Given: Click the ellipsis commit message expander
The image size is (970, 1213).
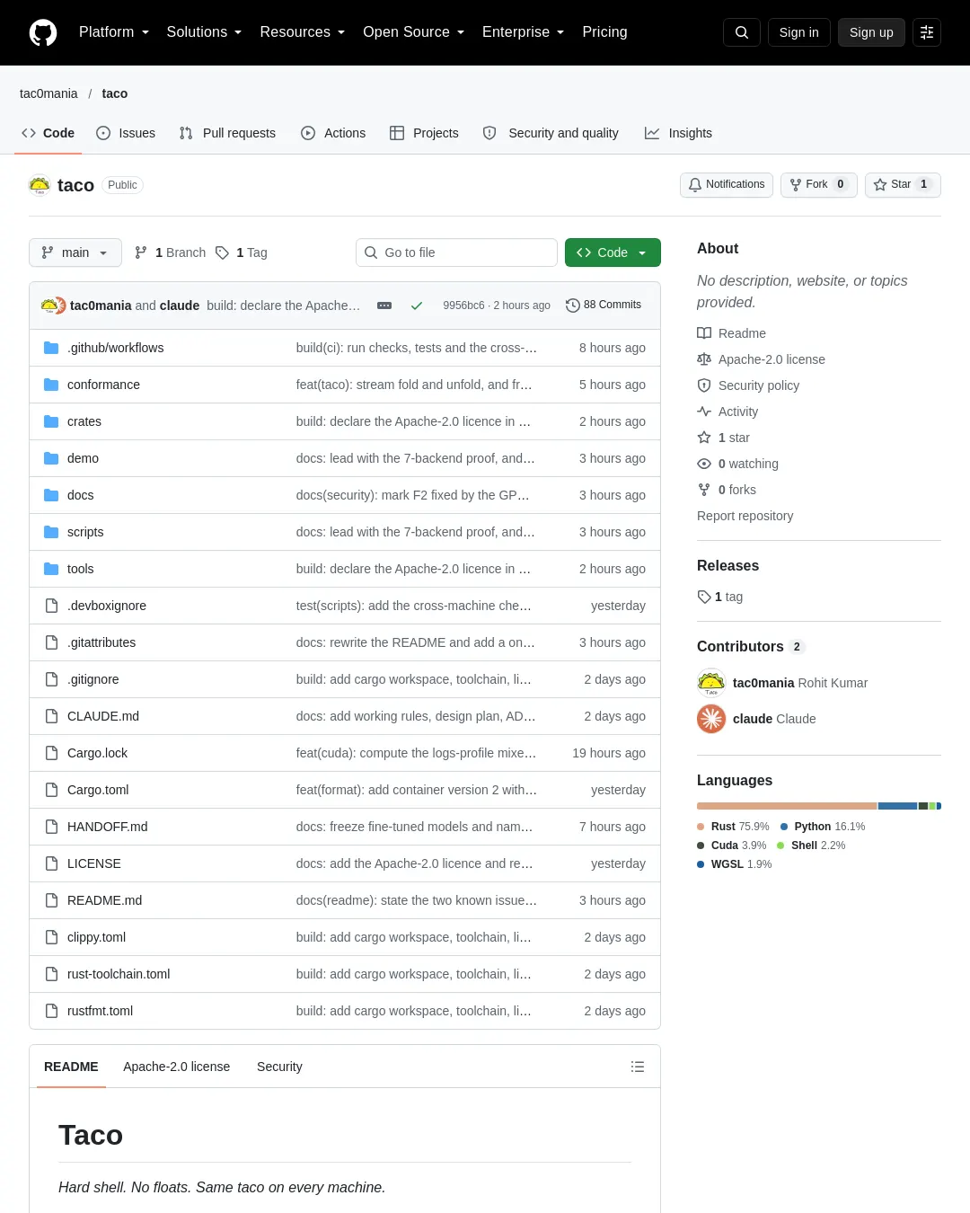Looking at the screenshot, I should 384,305.
